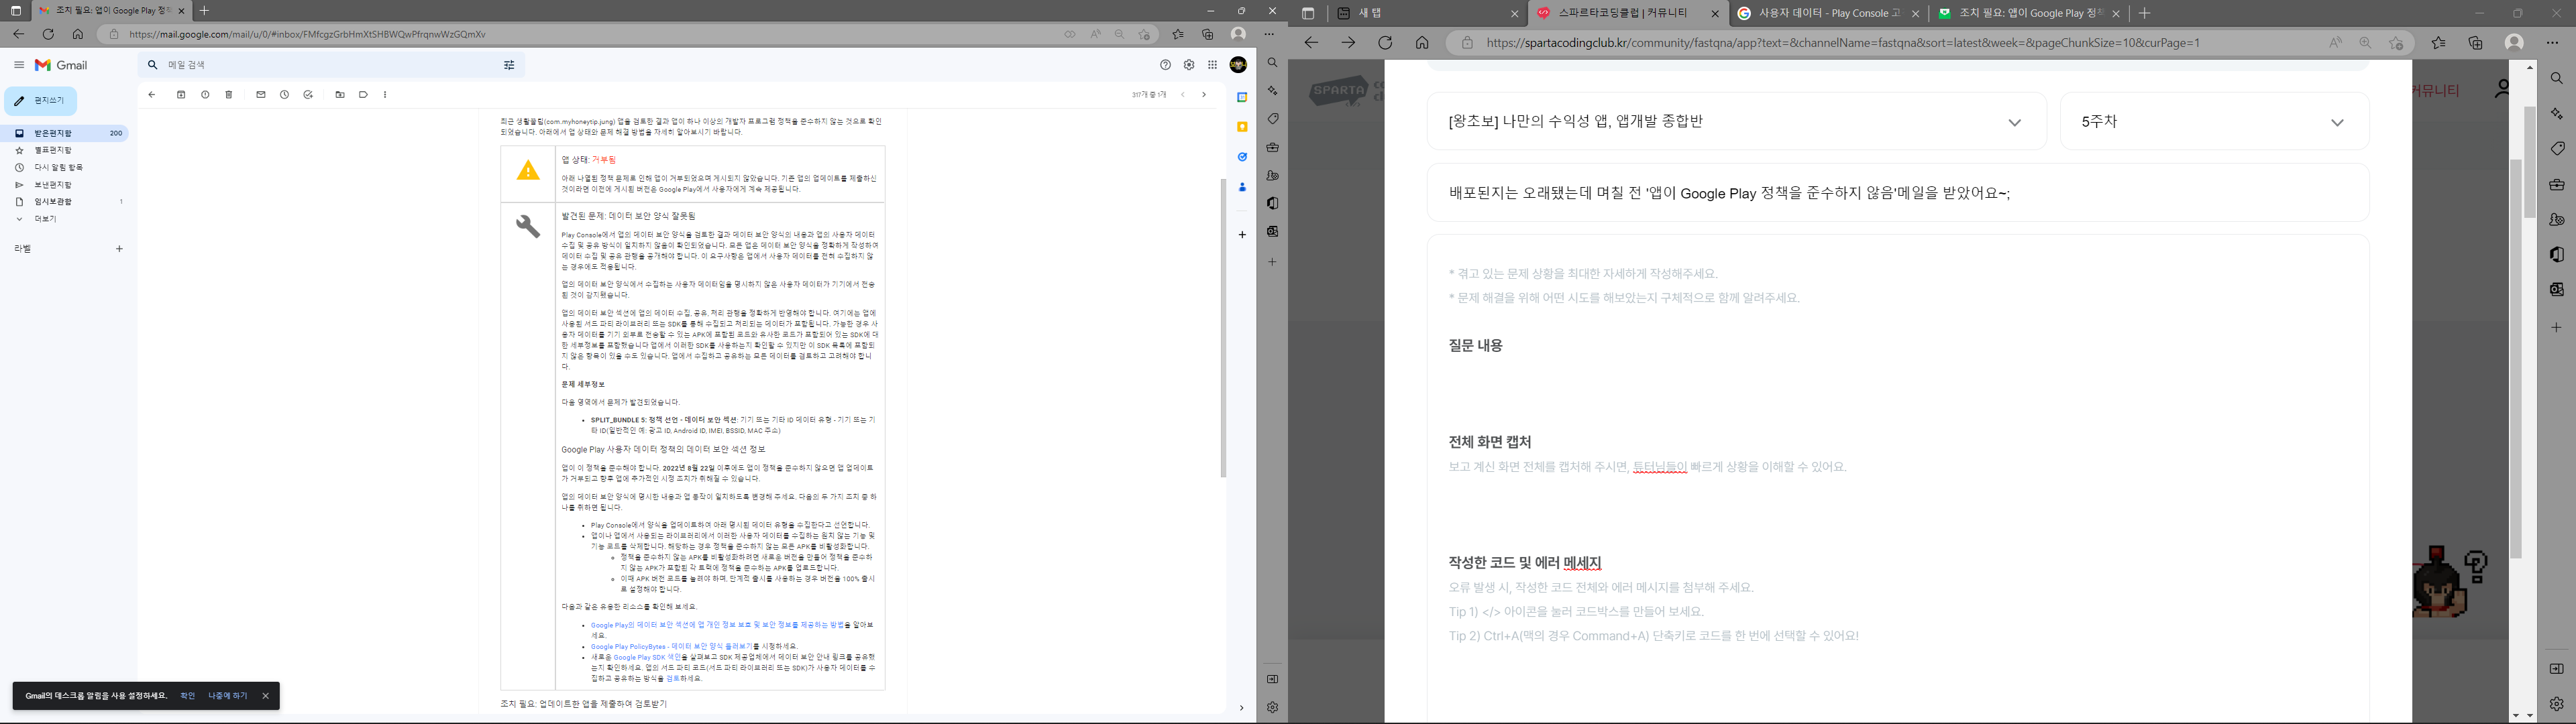Image resolution: width=2576 pixels, height=724 pixels.
Task: Switch to 사용자 데이터 - Play Console tab
Action: 1828,13
